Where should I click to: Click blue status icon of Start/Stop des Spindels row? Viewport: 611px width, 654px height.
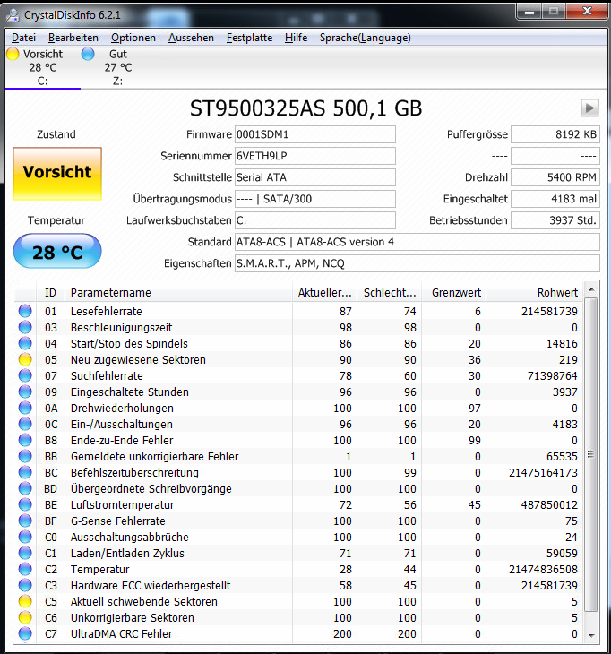pyautogui.click(x=25, y=343)
